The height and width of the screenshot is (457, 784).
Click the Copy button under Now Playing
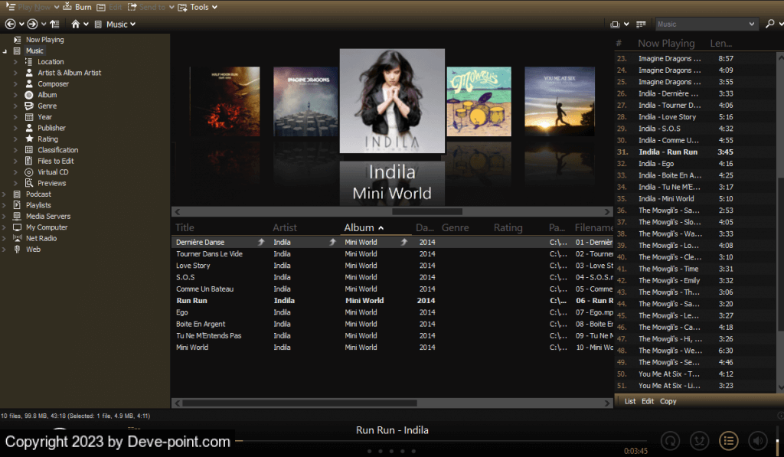point(668,401)
